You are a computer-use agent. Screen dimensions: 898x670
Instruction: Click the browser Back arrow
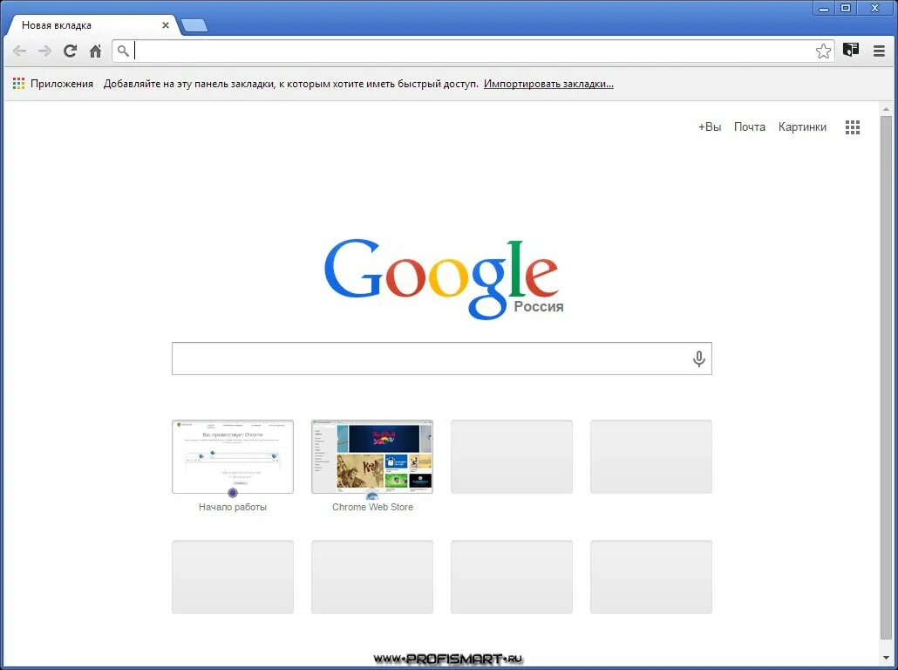coord(19,51)
